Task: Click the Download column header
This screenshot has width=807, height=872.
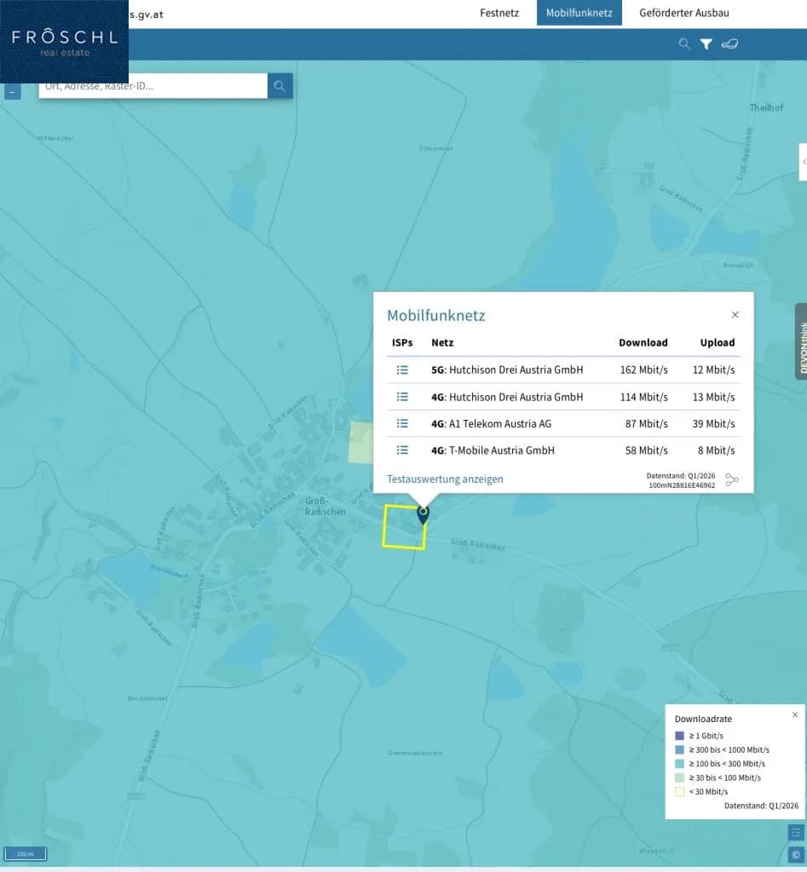Action: pyautogui.click(x=643, y=342)
